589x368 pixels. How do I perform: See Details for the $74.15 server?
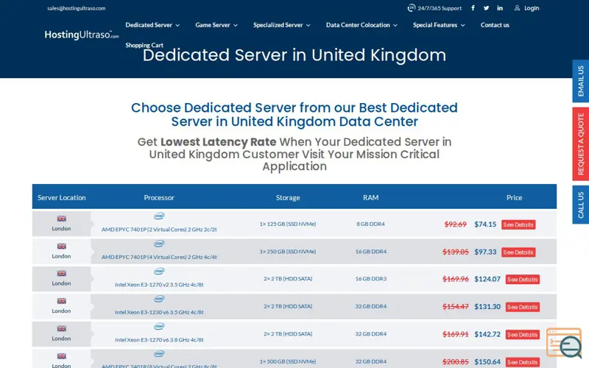point(518,224)
